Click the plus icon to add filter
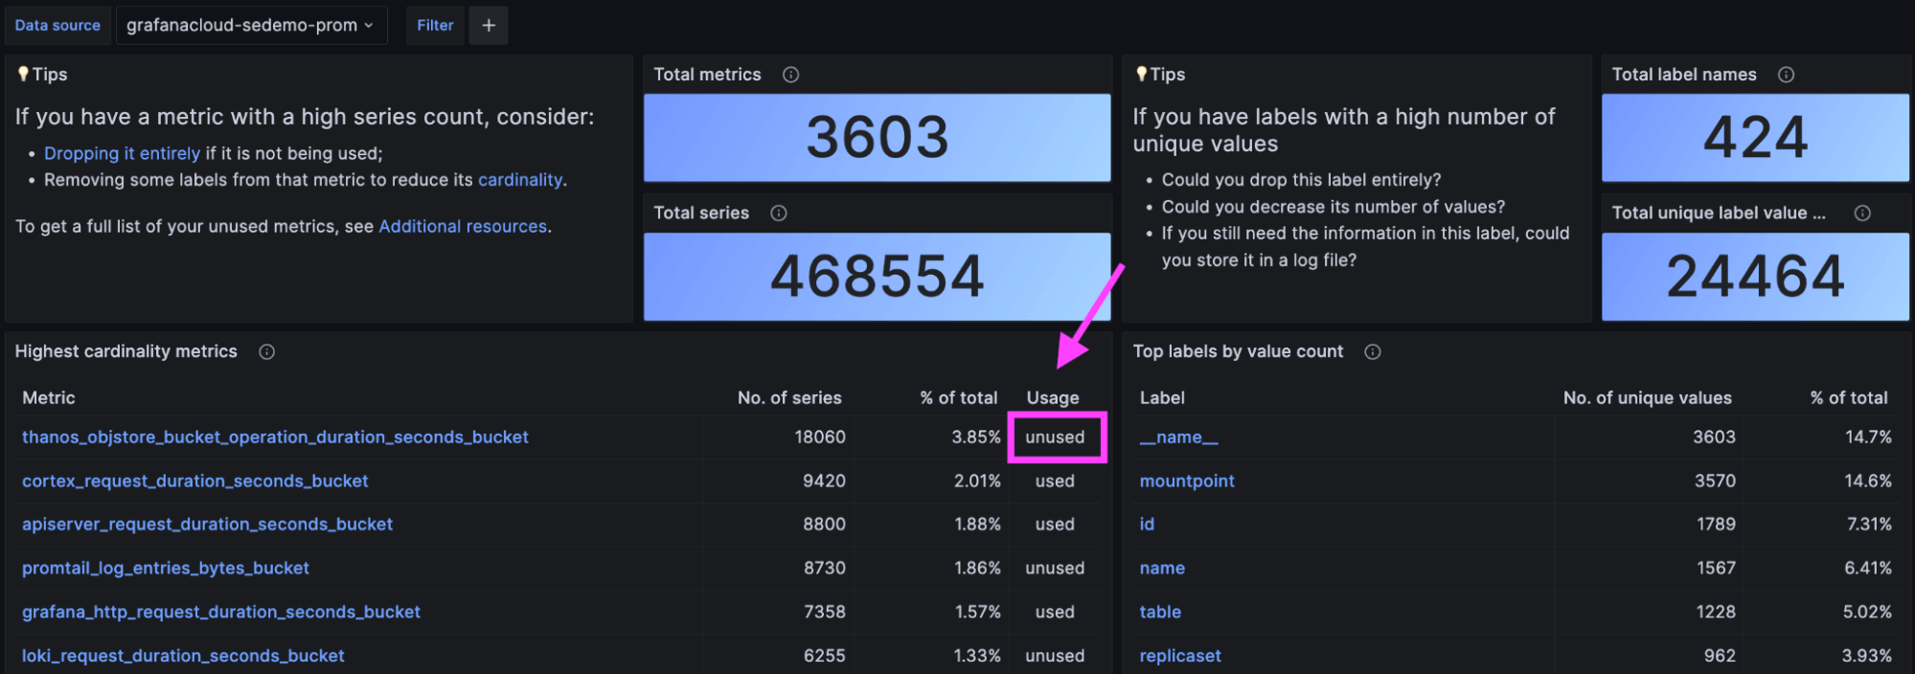 (489, 26)
